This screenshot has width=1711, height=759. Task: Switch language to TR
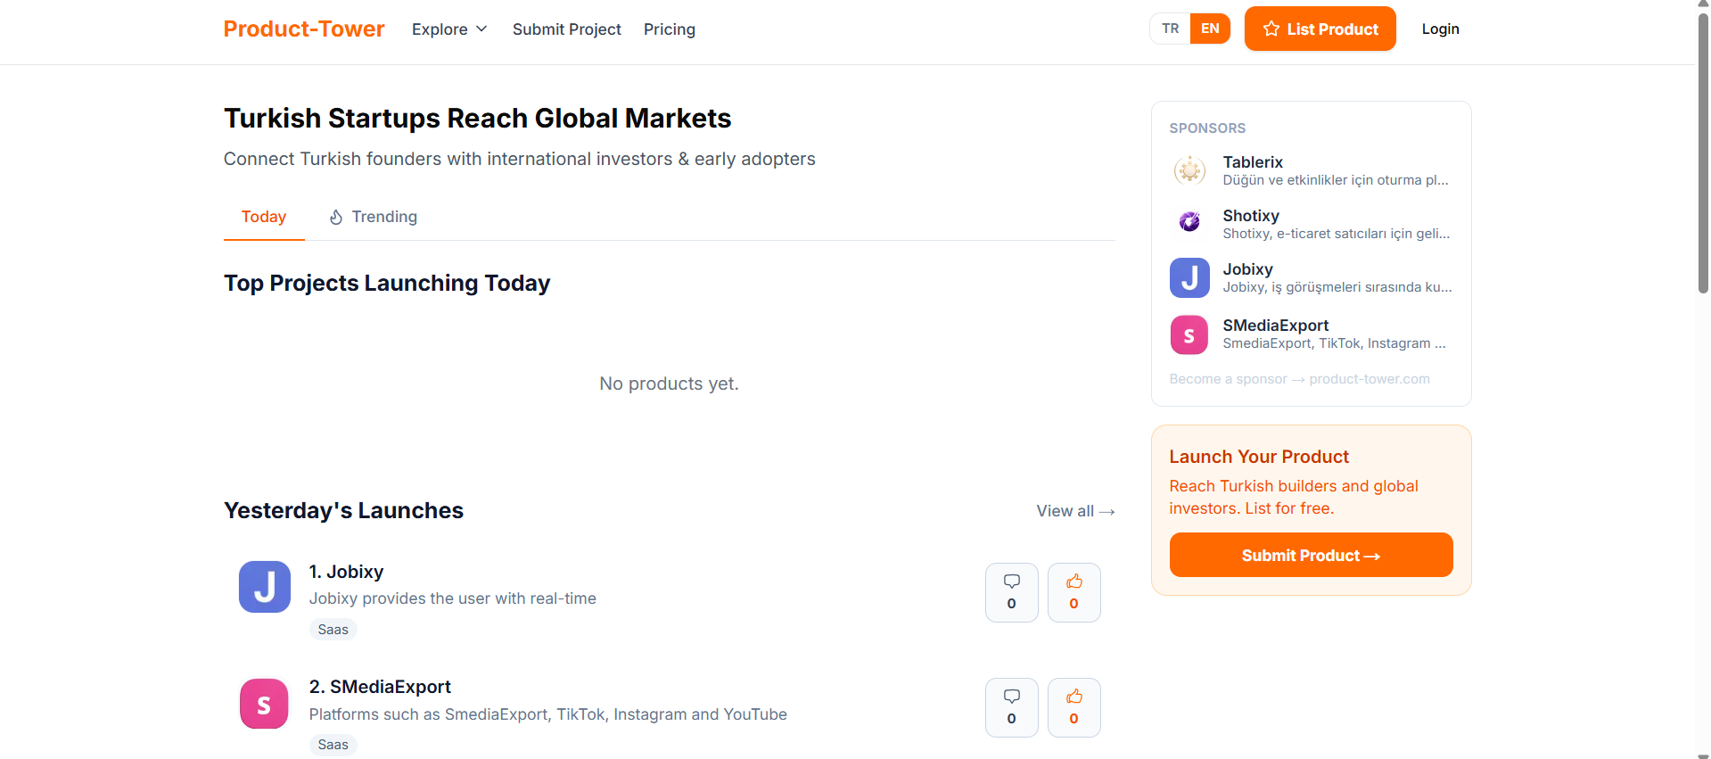point(1170,29)
